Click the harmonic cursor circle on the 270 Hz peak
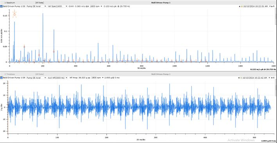Image resolution: width=277 pixels, height=143 pixels. pyautogui.click(x=54, y=52)
